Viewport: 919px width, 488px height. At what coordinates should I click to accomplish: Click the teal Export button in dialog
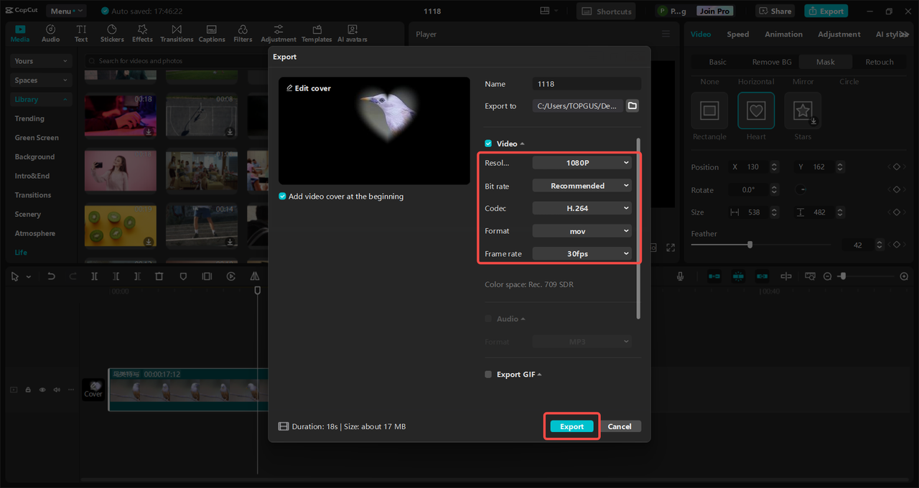(x=572, y=426)
